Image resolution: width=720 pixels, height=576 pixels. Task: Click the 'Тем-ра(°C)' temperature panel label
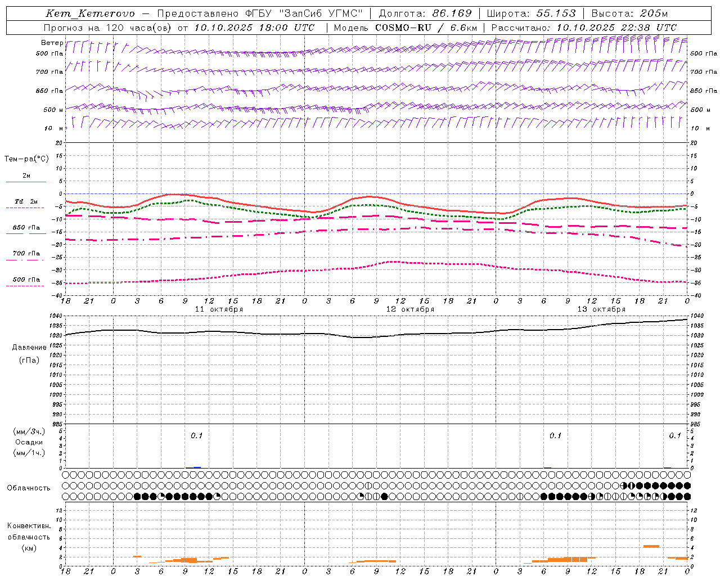coord(26,159)
